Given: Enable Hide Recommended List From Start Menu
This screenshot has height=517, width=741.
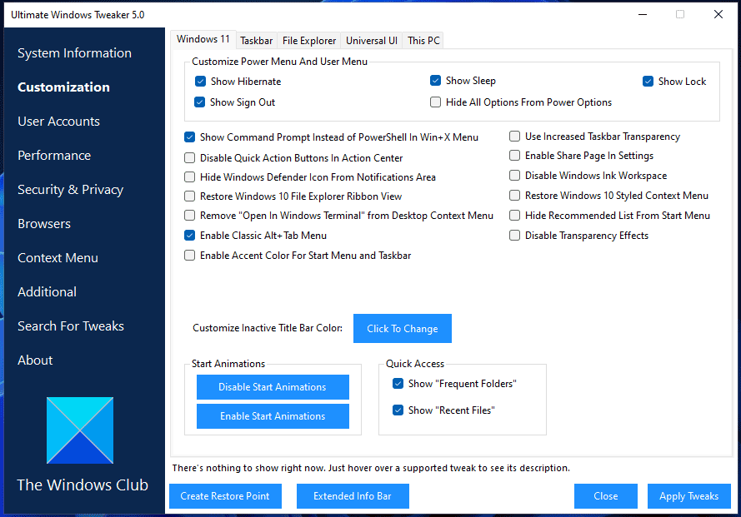Looking at the screenshot, I should tap(514, 215).
